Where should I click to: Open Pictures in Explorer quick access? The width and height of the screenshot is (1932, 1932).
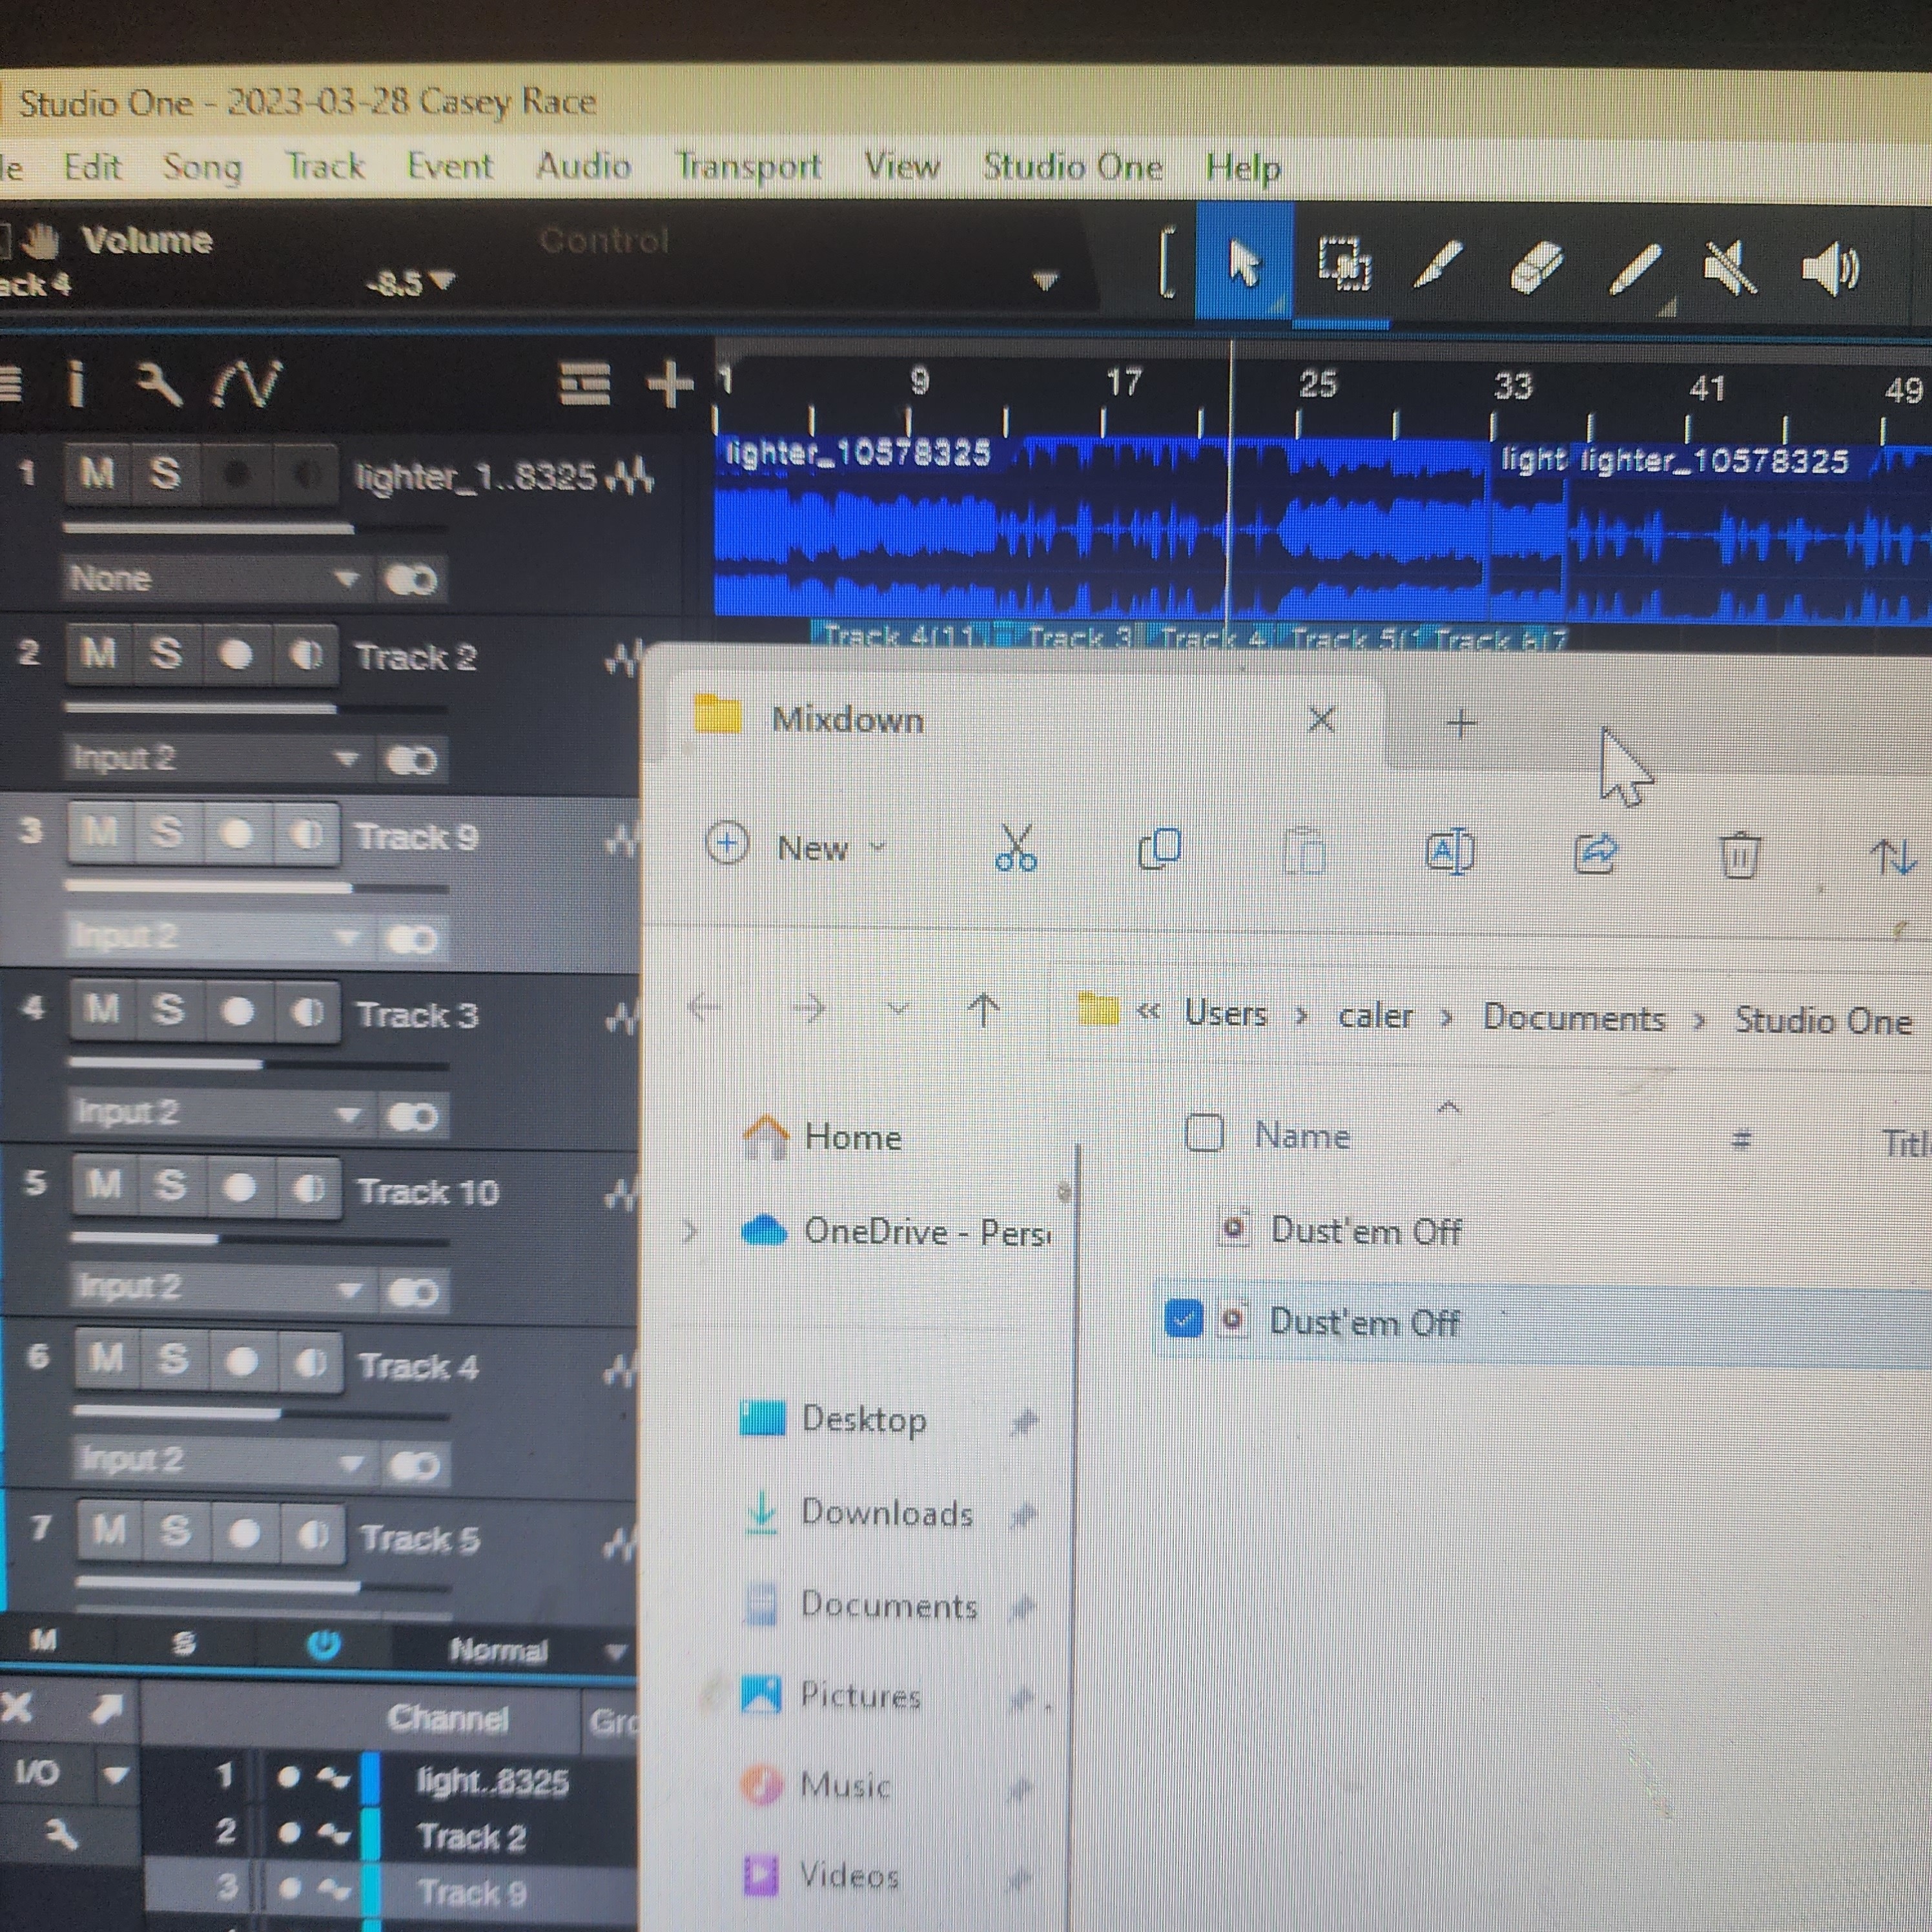[x=831, y=1695]
